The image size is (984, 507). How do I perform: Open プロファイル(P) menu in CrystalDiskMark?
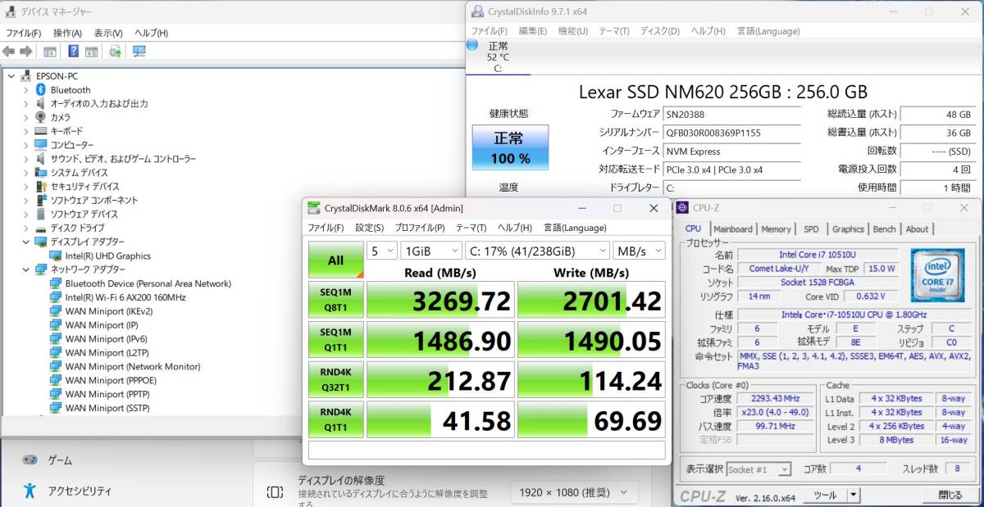(420, 228)
